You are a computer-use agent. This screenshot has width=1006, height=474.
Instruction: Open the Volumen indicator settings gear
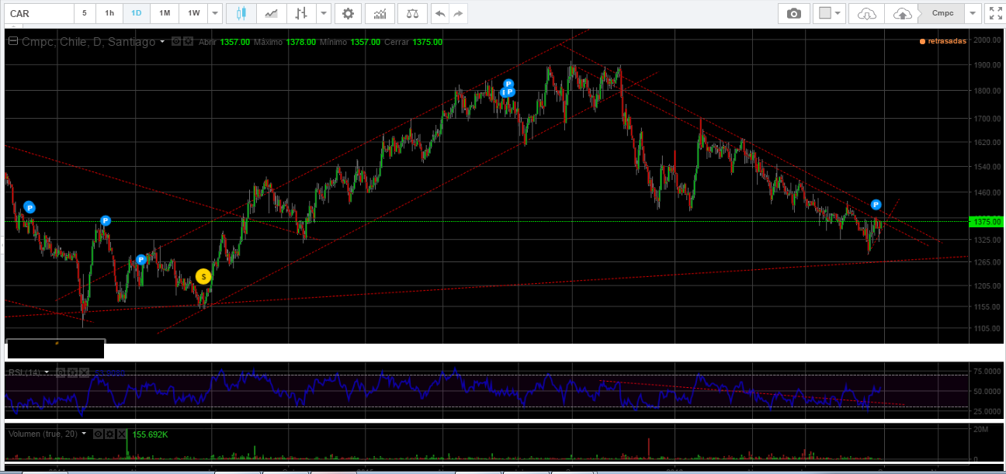click(x=109, y=434)
